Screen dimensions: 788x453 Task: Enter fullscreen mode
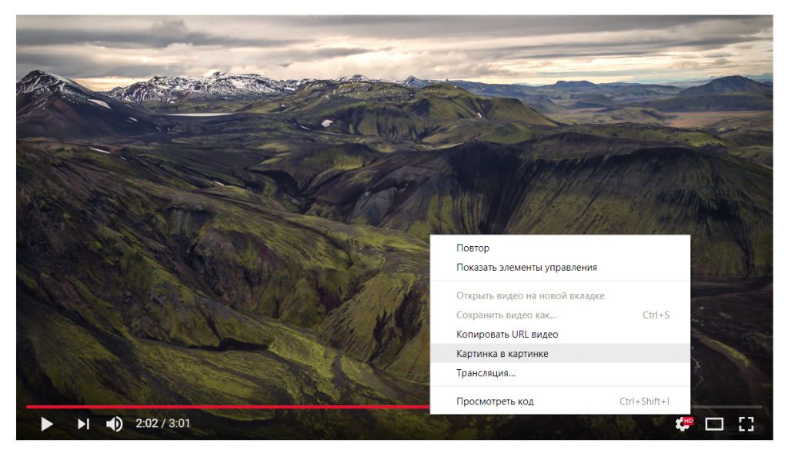tap(746, 424)
